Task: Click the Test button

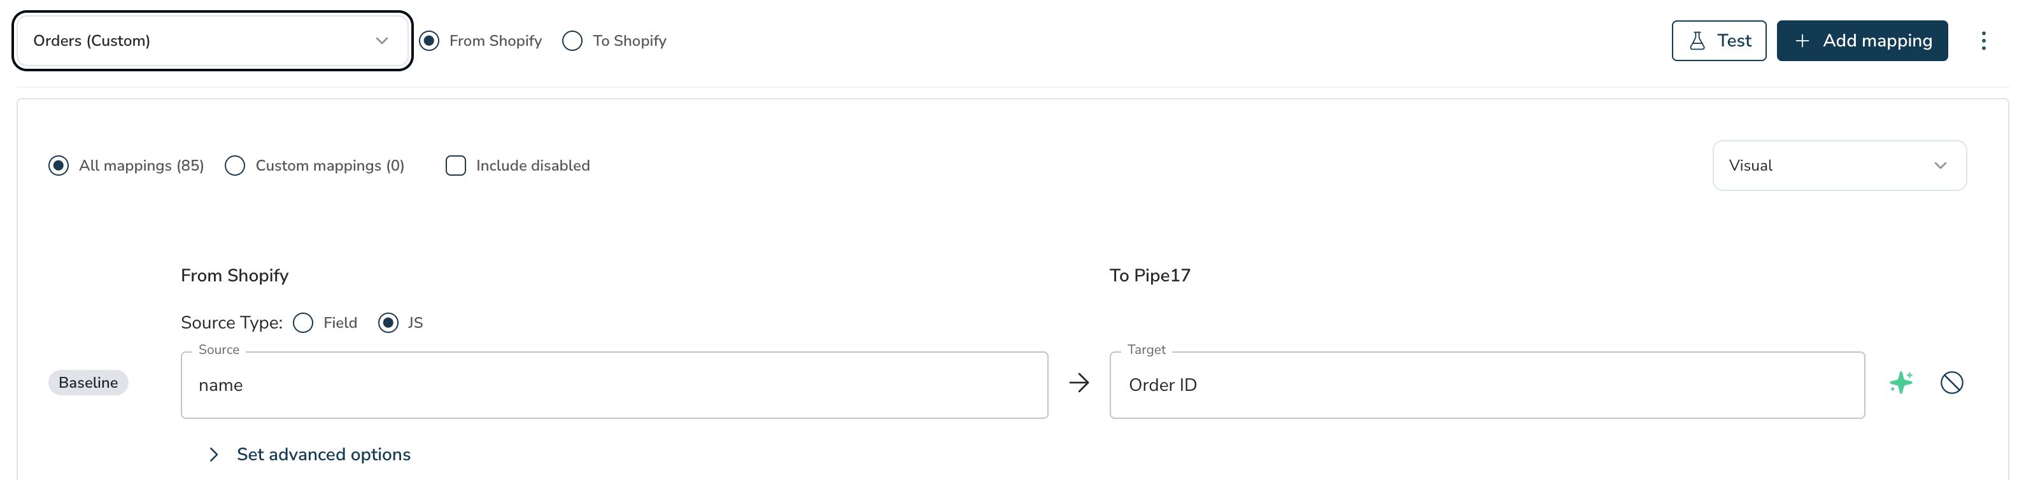Action: tap(1718, 41)
